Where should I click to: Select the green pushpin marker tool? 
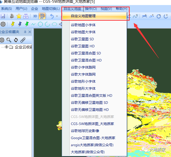coord(27,24)
